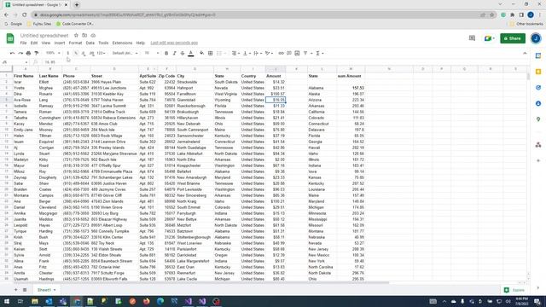The height and width of the screenshot is (307, 546).
Task: Open the horizontal align dropdown
Action: [235, 53]
